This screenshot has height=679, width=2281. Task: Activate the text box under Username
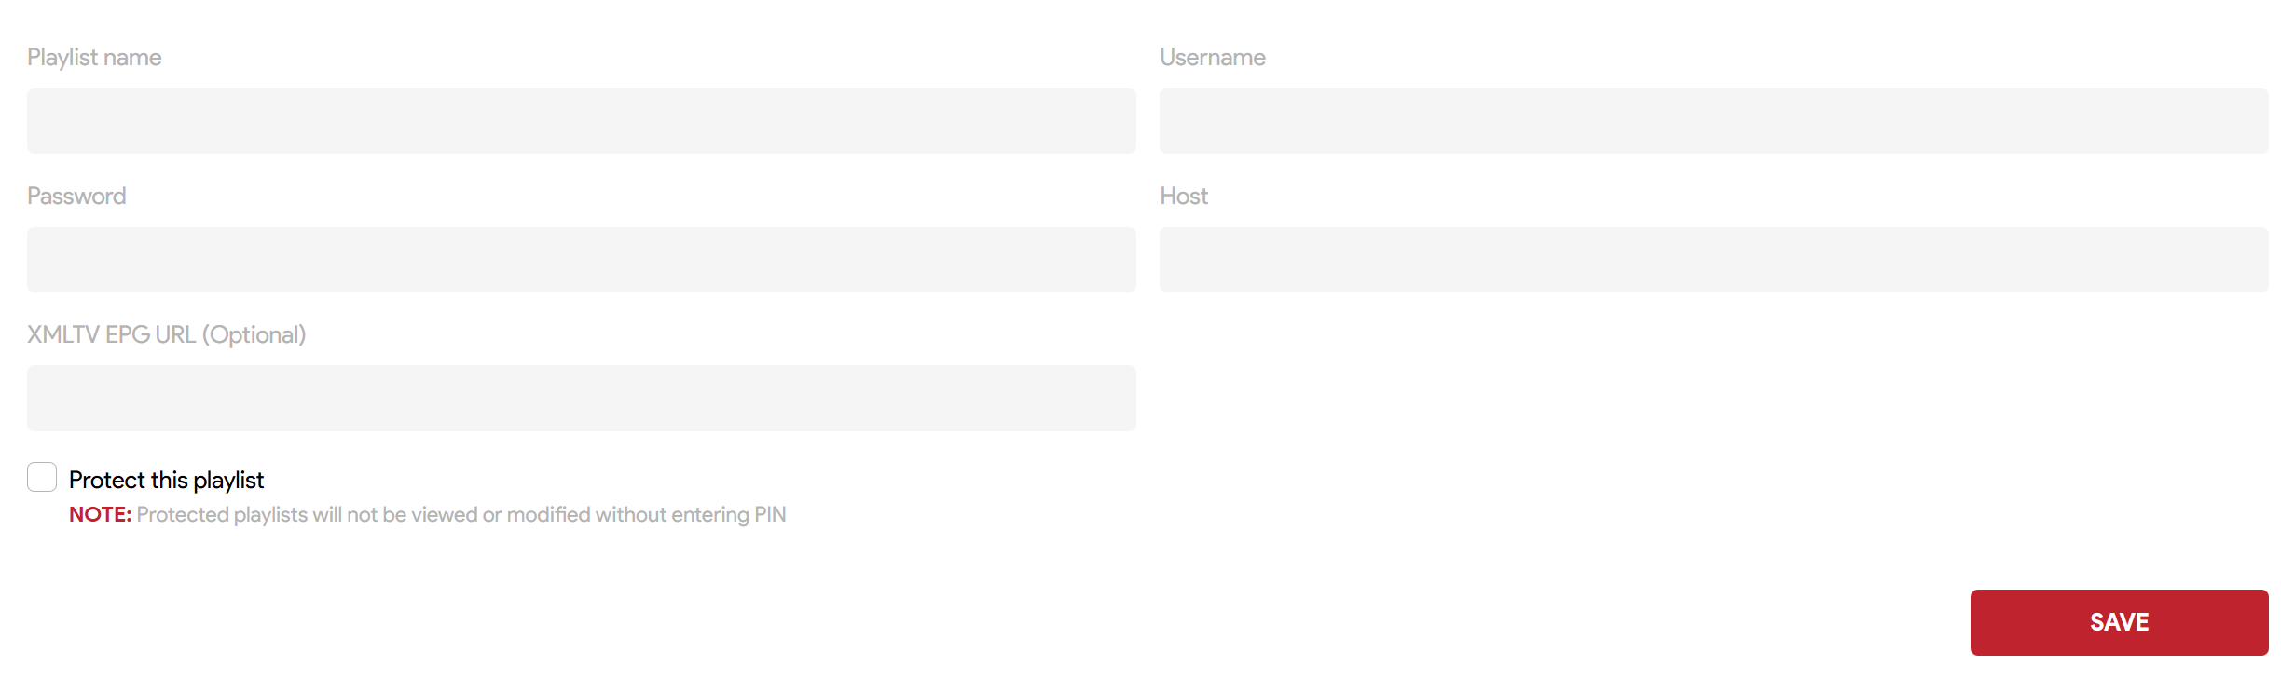tap(1713, 121)
